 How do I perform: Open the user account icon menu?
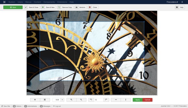pyautogui.click(x=183, y=2)
